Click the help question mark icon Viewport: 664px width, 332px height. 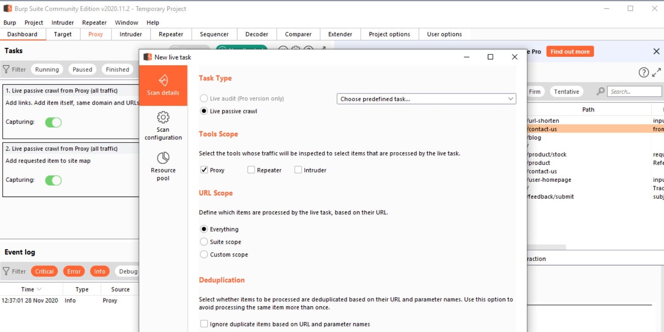pos(643,73)
